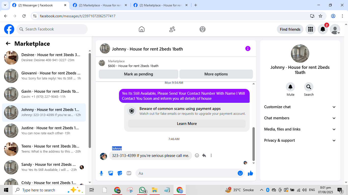Viewport: 348px width, 195px height.
Task: Open Sandy's House for rent conversation
Action: tap(44, 167)
